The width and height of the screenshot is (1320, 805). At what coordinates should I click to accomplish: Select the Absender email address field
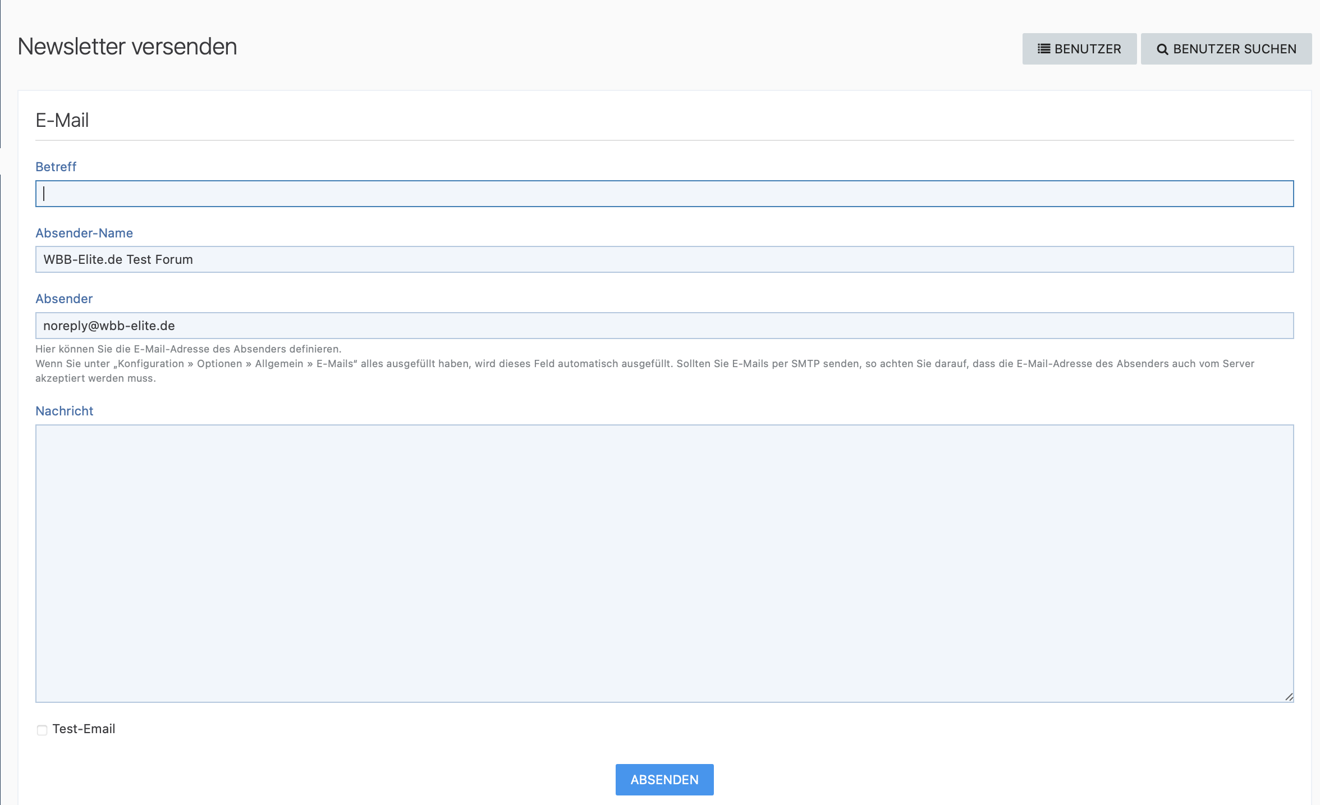tap(664, 326)
